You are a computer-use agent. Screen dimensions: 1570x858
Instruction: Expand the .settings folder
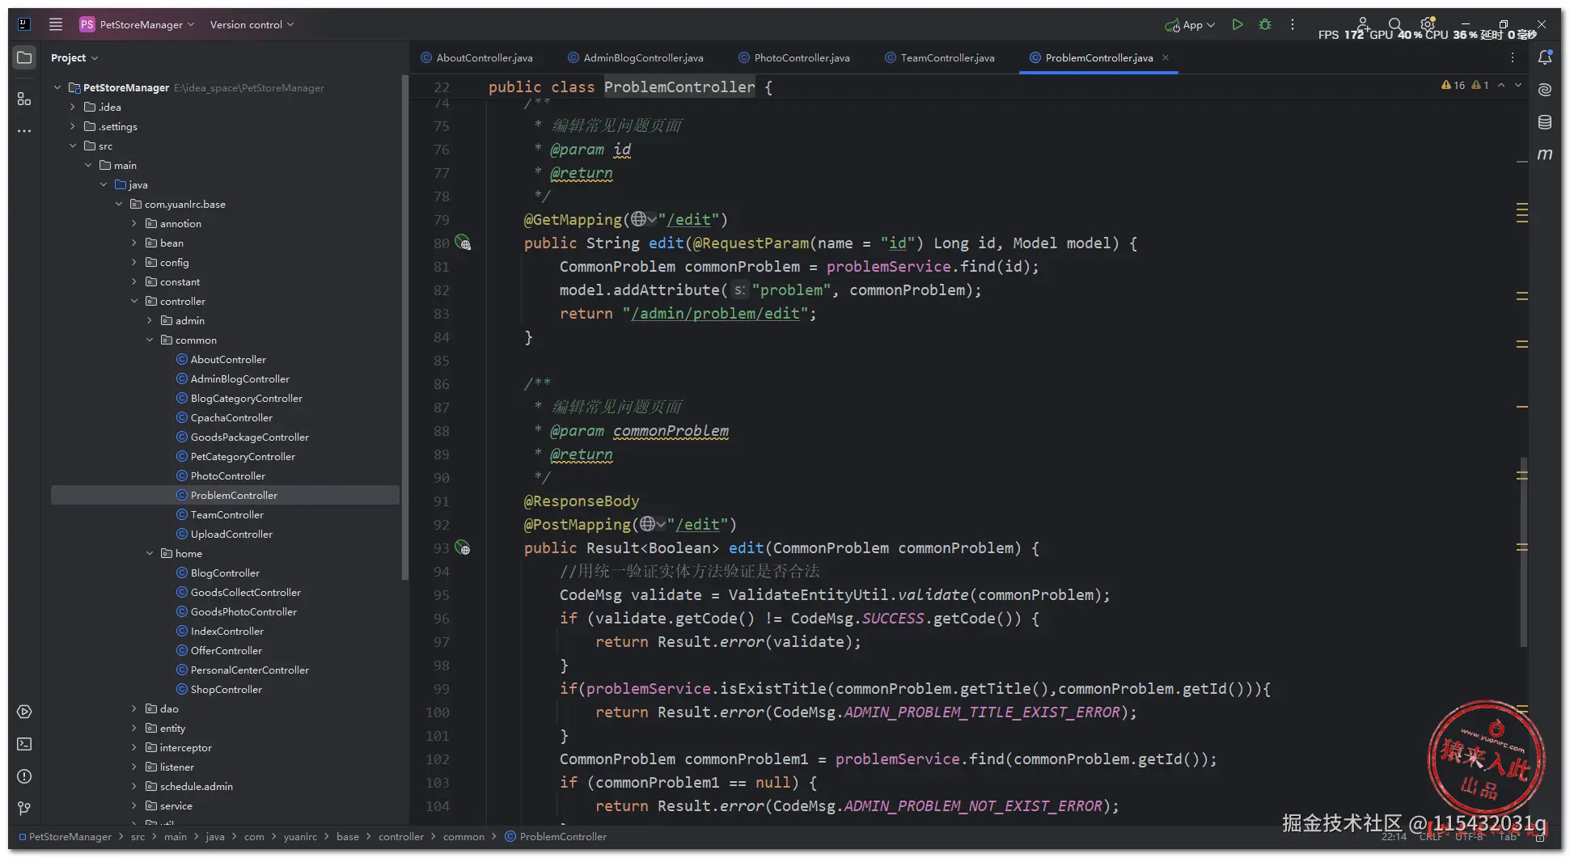73,126
